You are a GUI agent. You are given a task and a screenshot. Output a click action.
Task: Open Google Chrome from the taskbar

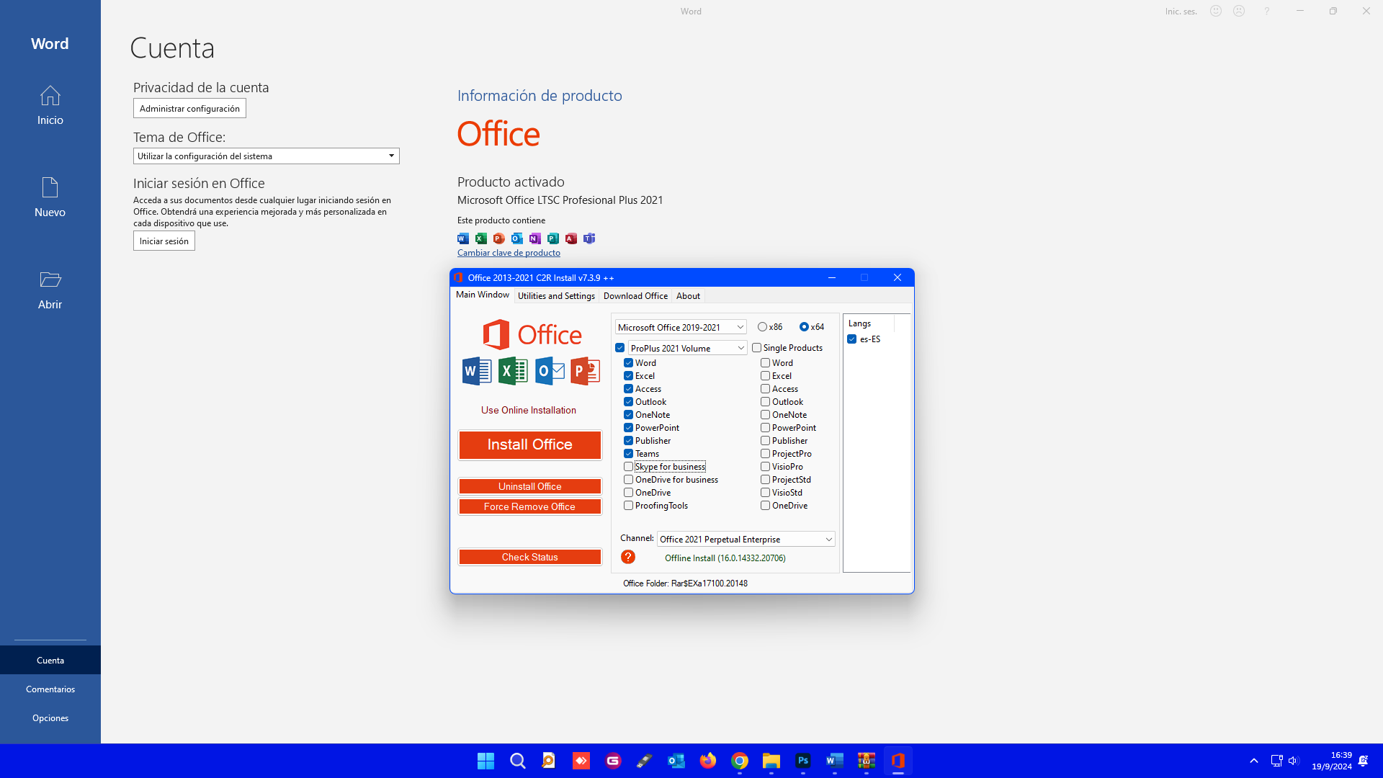tap(740, 761)
